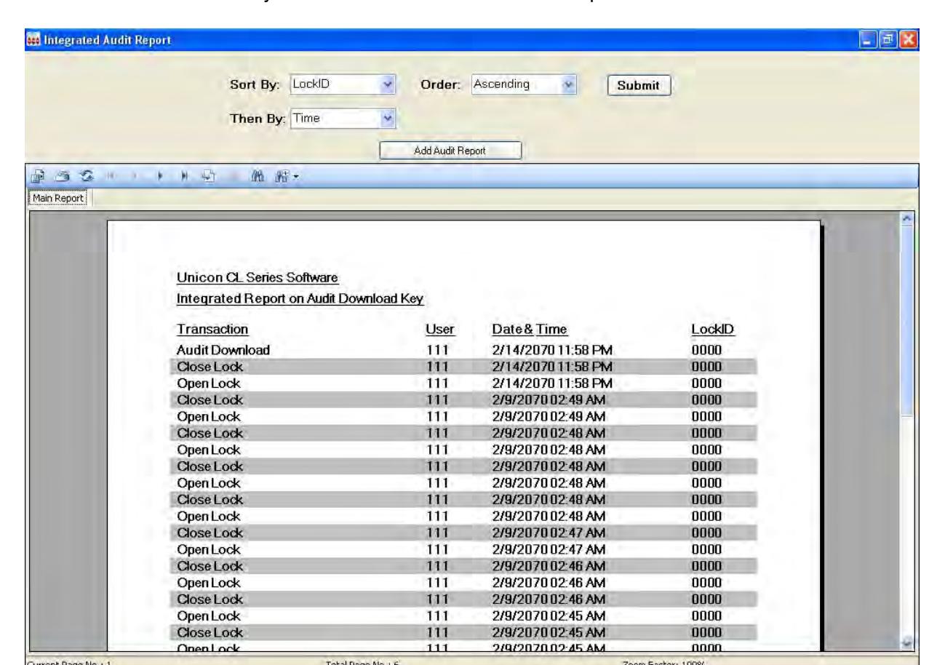Click the report's vertical scrollbar thumb
This screenshot has height=665, width=937.
(907, 322)
